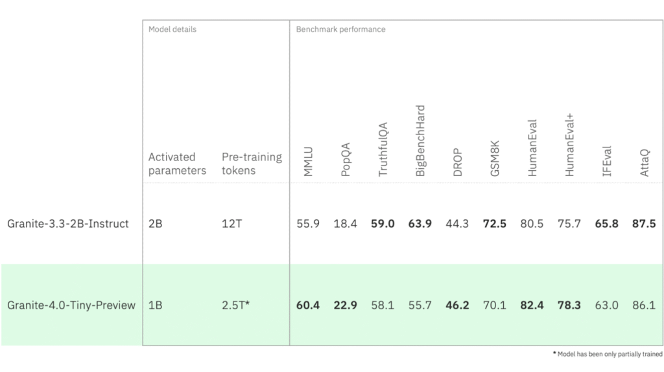Click the DROP column header

point(457,162)
